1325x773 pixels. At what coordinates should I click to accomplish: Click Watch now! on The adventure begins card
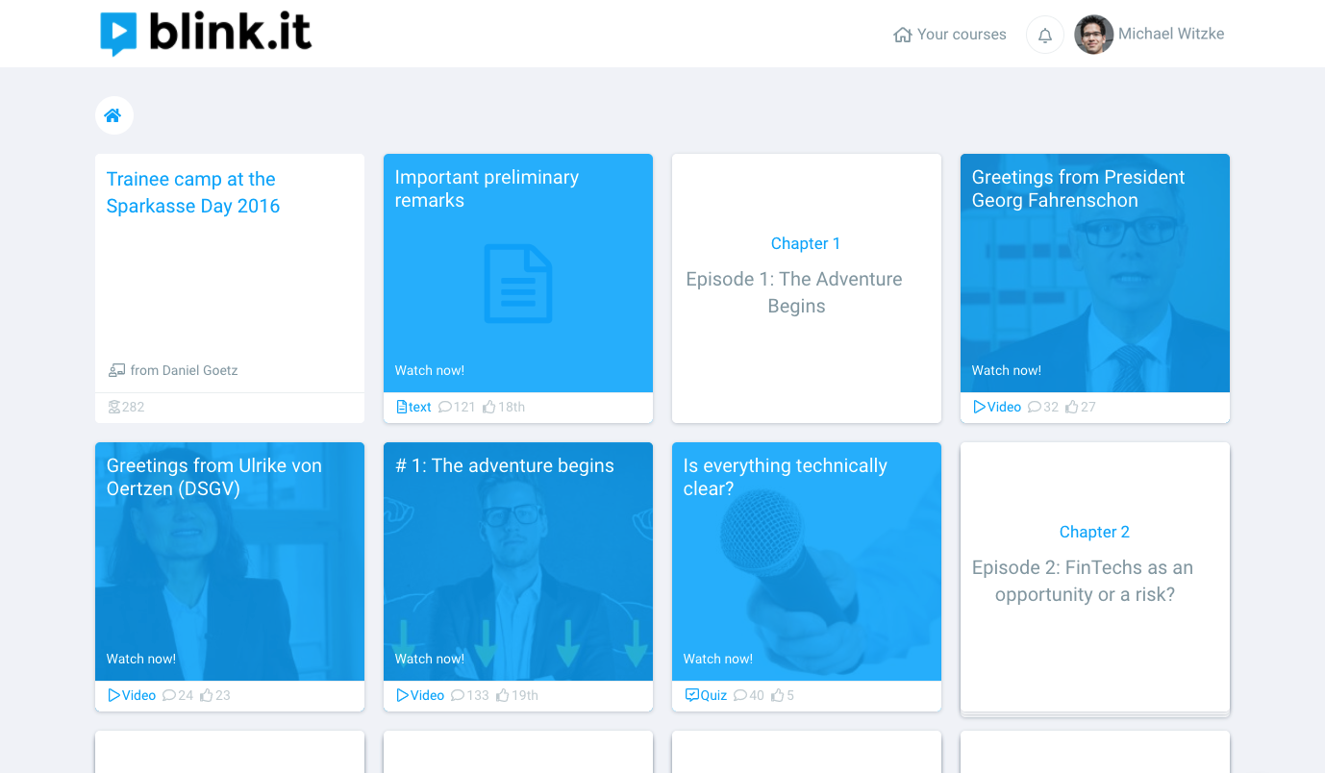[x=430, y=659]
